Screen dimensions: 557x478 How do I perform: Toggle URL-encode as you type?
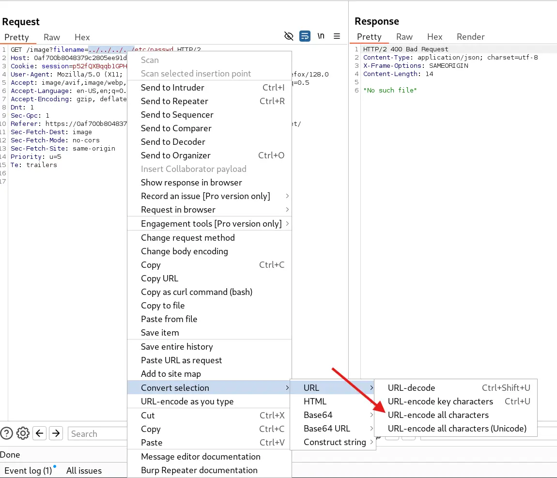pyautogui.click(x=209, y=401)
